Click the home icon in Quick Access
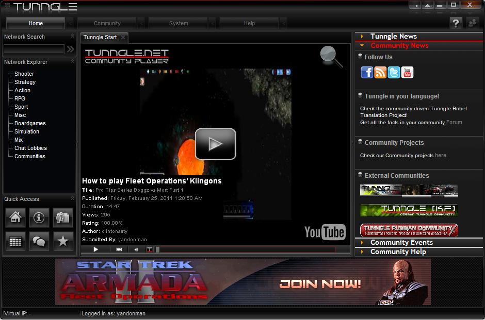This screenshot has height=320, width=485. 15,217
